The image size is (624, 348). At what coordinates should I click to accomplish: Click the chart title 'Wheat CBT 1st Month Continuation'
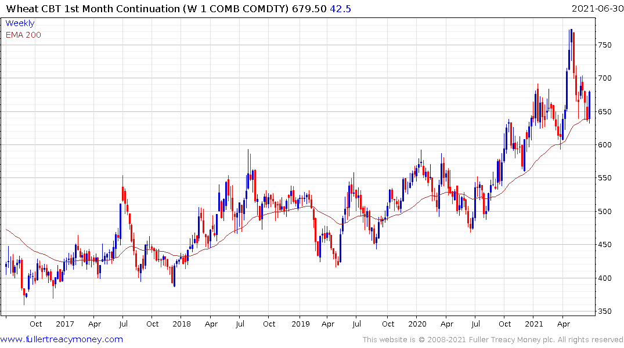(x=93, y=9)
